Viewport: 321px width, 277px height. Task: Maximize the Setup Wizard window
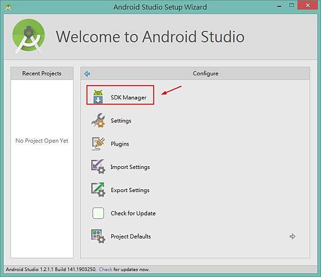(292, 5)
